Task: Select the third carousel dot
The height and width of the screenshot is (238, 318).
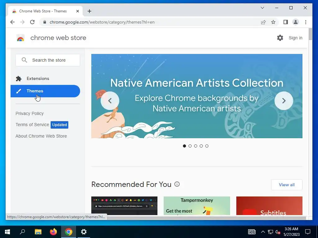Action: tap(196, 146)
